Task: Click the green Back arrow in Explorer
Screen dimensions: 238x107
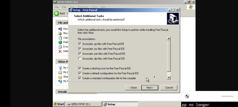Action: (x=57, y=13)
